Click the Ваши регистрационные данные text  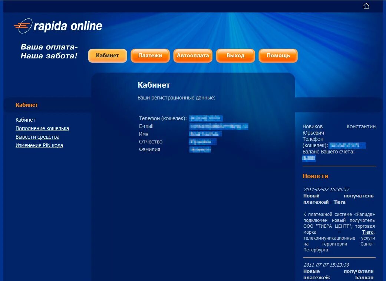(x=176, y=98)
